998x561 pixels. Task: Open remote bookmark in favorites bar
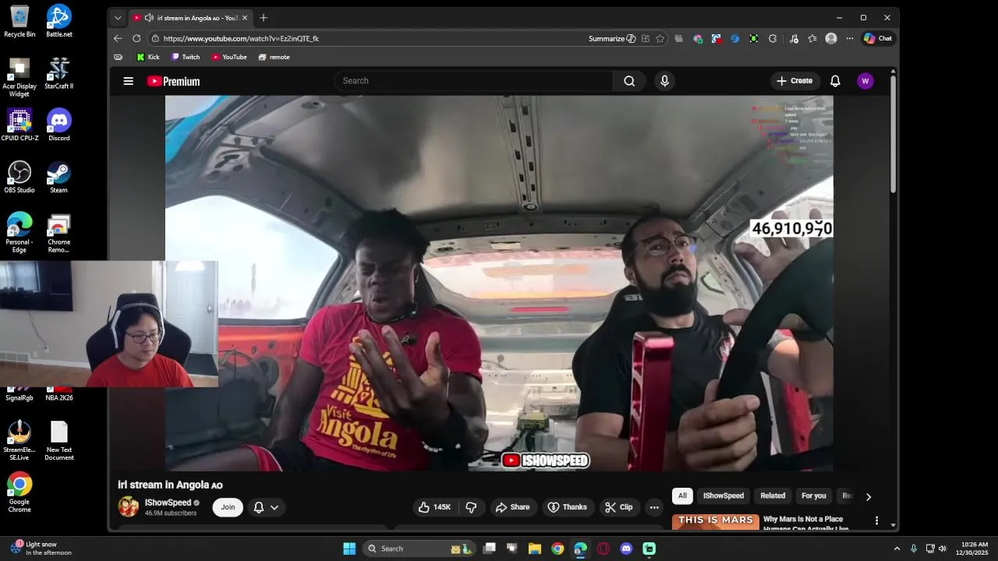point(274,57)
